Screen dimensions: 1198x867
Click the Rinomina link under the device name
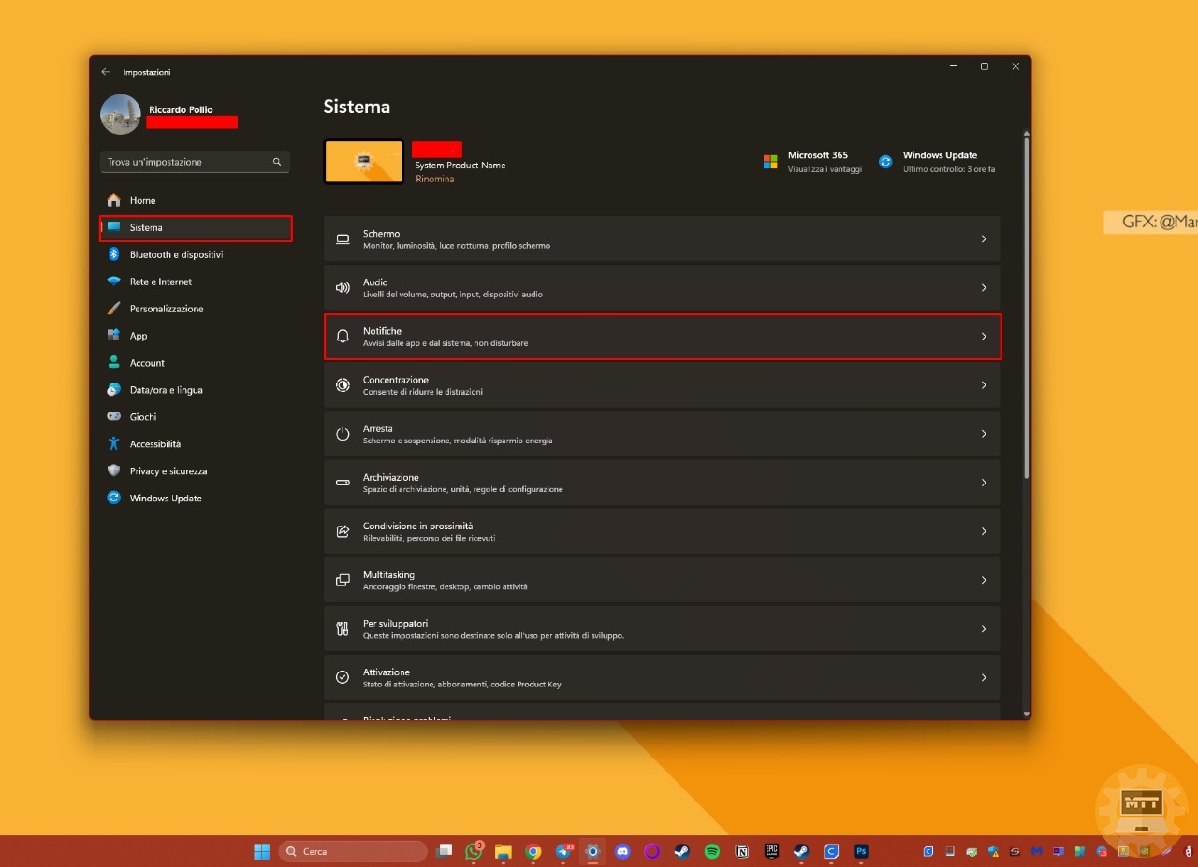[434, 179]
